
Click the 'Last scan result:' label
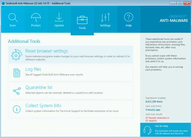[x=154, y=114]
